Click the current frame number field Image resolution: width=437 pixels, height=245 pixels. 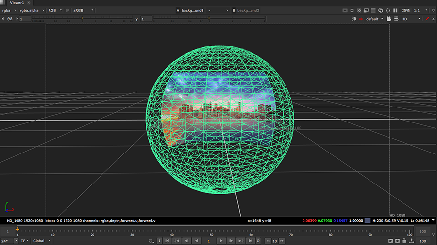tap(209, 241)
